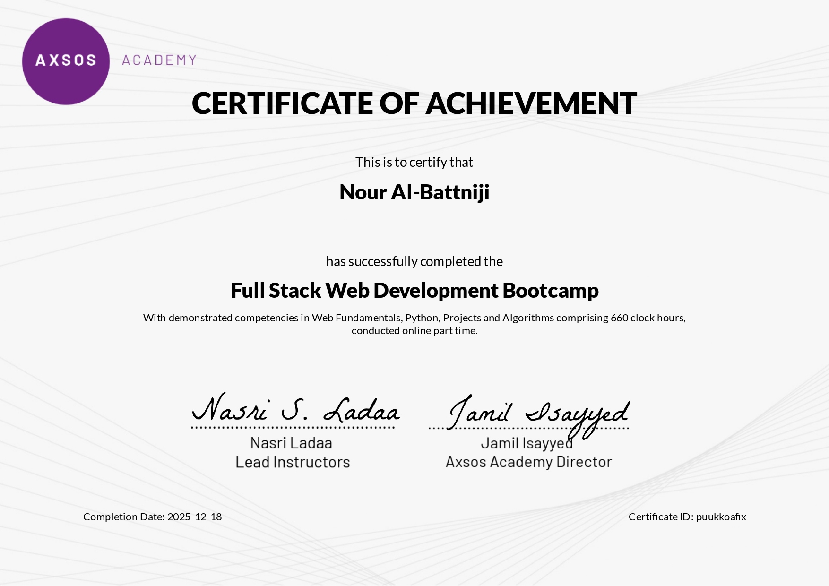Image resolution: width=829 pixels, height=586 pixels.
Task: Click the purple AXSOS circle logo
Action: point(66,61)
